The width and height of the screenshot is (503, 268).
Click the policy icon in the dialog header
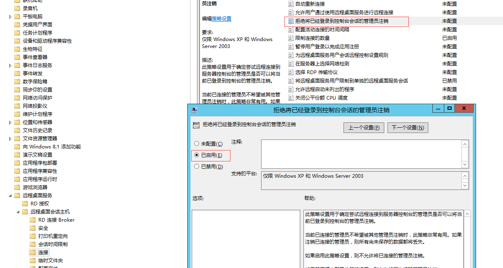point(196,125)
